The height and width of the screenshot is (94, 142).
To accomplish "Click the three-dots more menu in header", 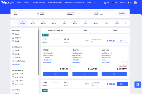I will pos(95,3).
